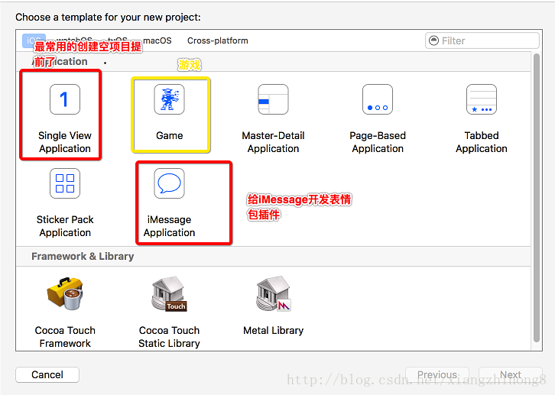Choose the Game template icon

[169, 99]
